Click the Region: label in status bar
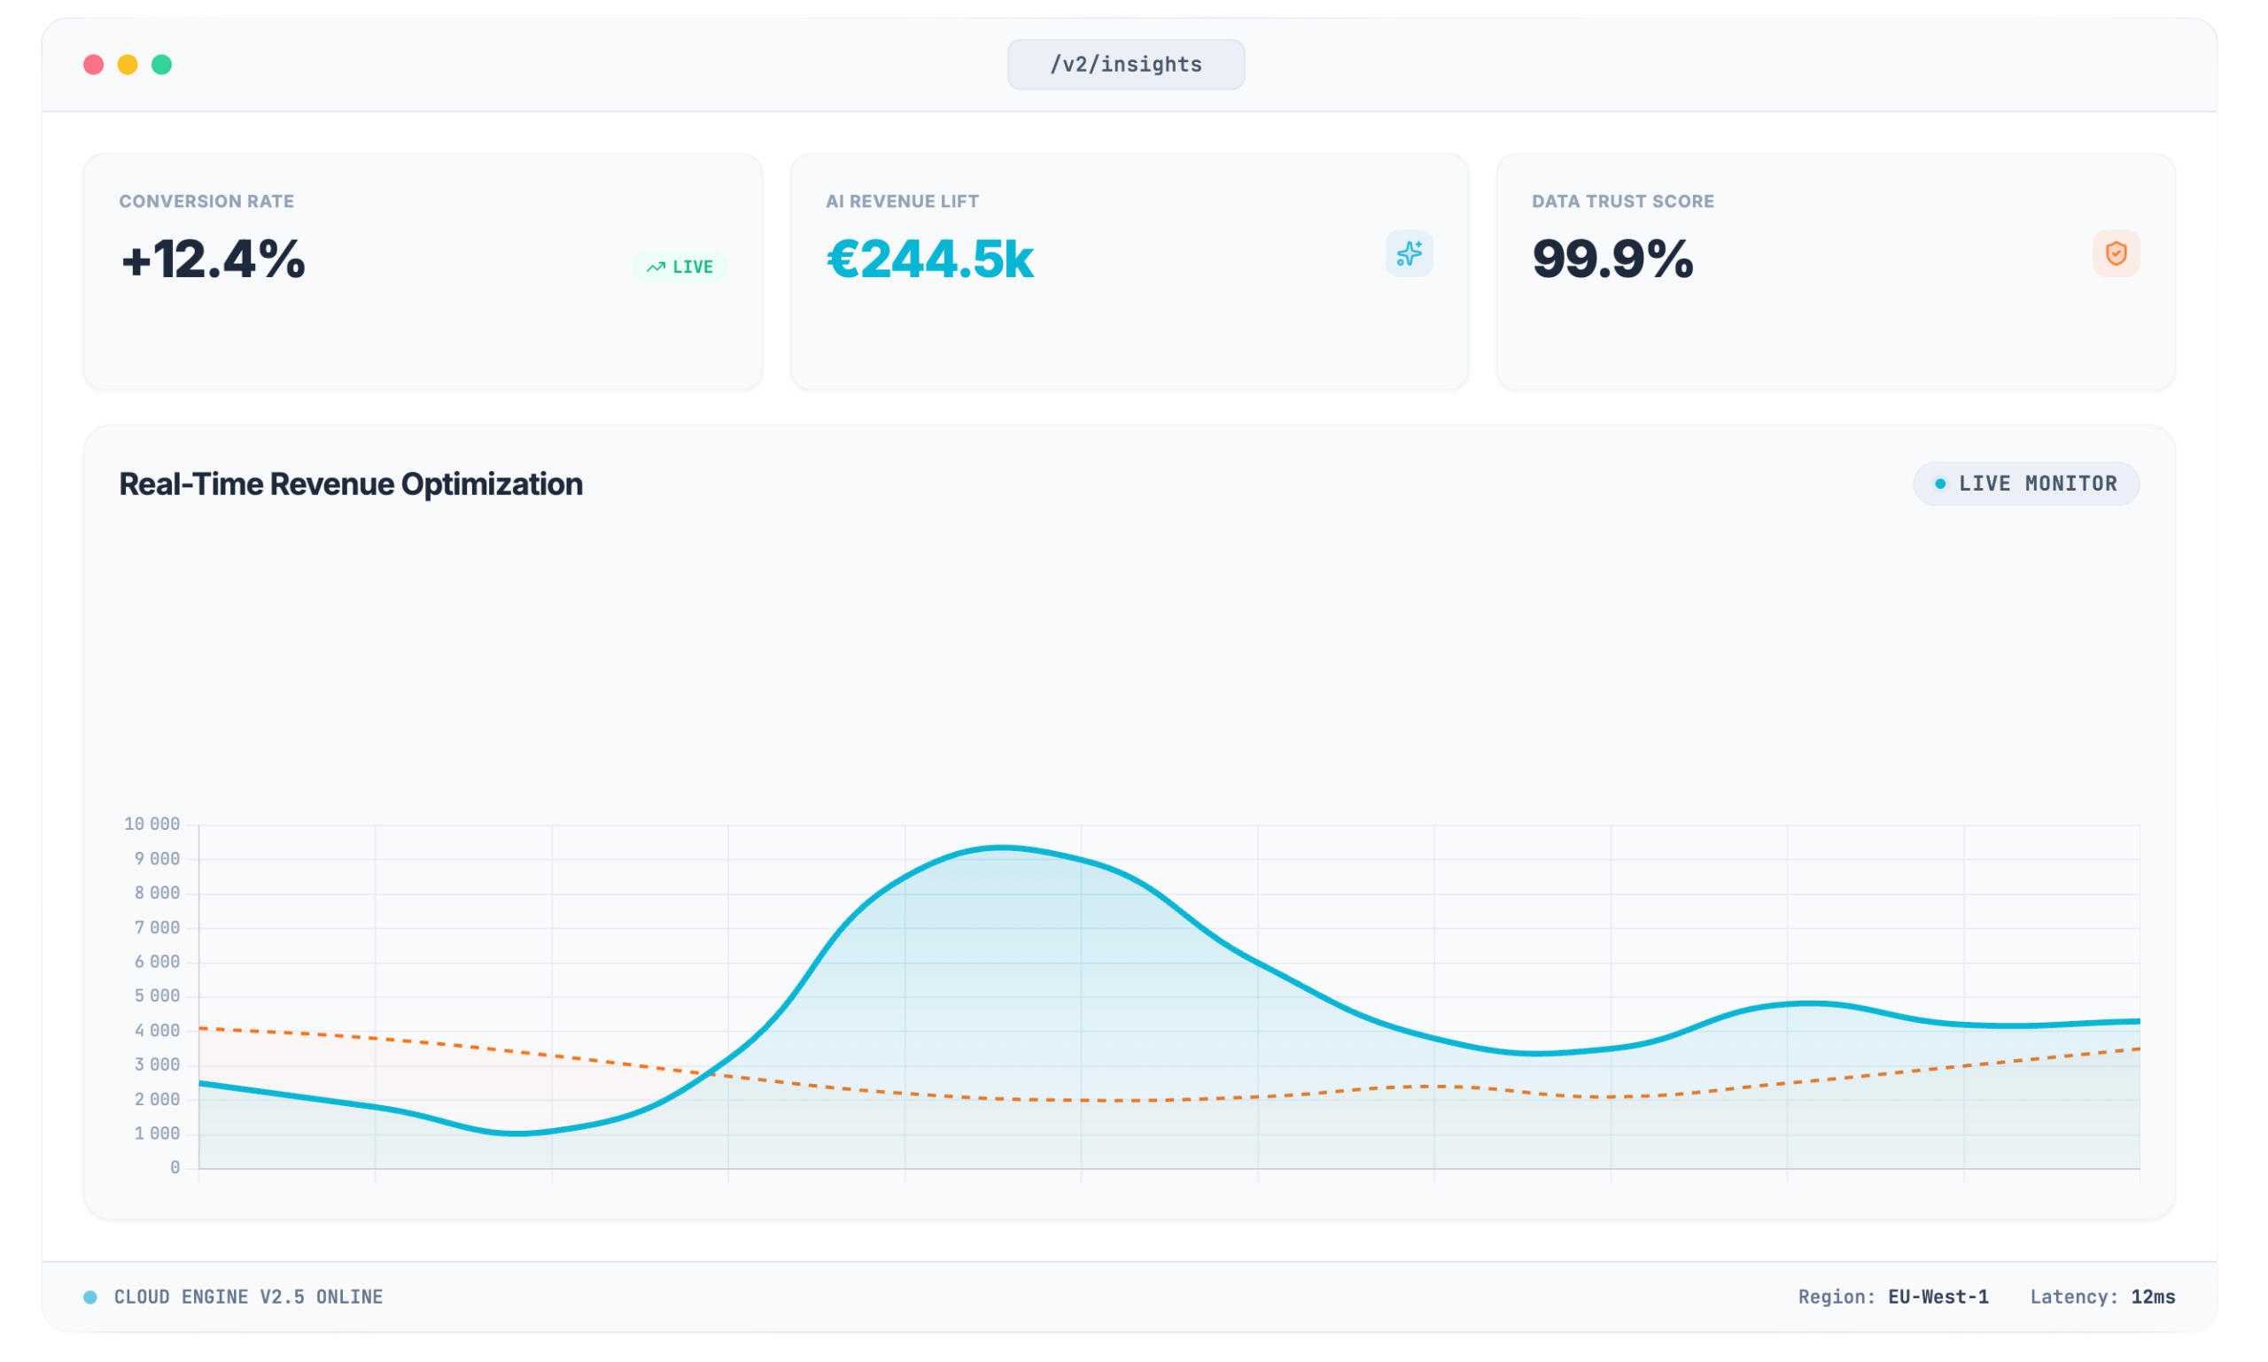Viewport: 2268px width, 1362px height. [x=1837, y=1296]
